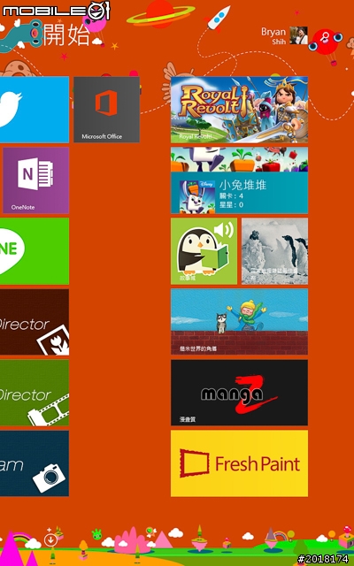
Task: Open the Twitter tile
Action: point(35,110)
